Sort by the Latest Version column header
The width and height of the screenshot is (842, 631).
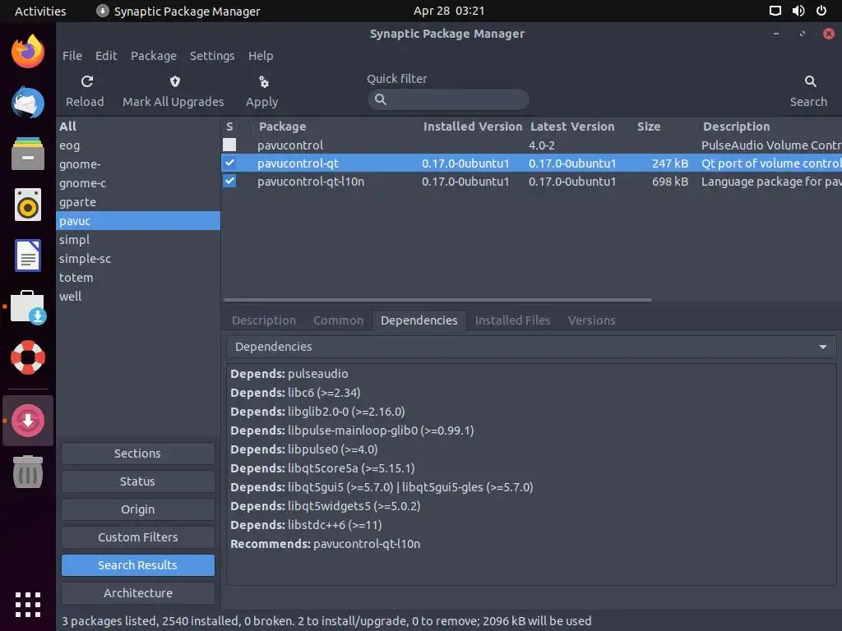tap(572, 127)
